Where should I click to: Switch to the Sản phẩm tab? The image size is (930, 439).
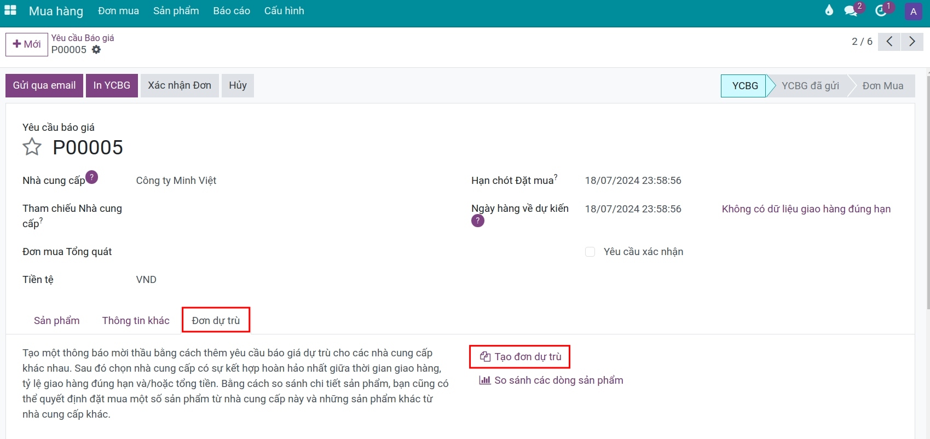(57, 321)
